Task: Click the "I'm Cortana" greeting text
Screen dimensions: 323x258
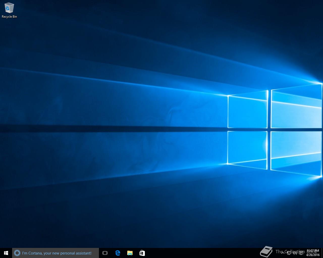Action: point(57,253)
